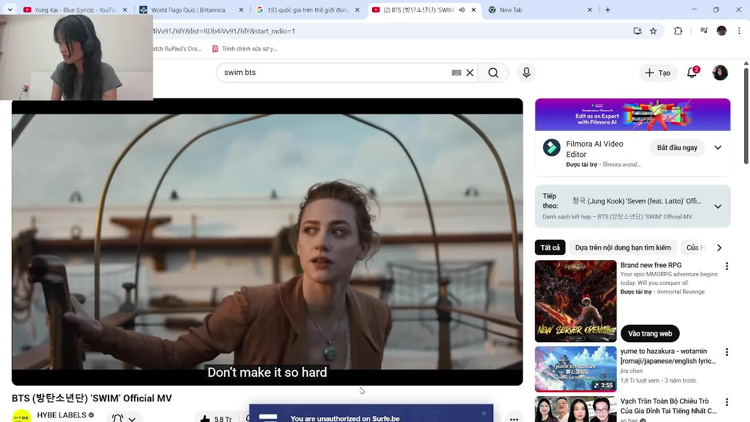The image size is (750, 422).
Task: Open options for yume to hazakura video
Action: (x=727, y=352)
